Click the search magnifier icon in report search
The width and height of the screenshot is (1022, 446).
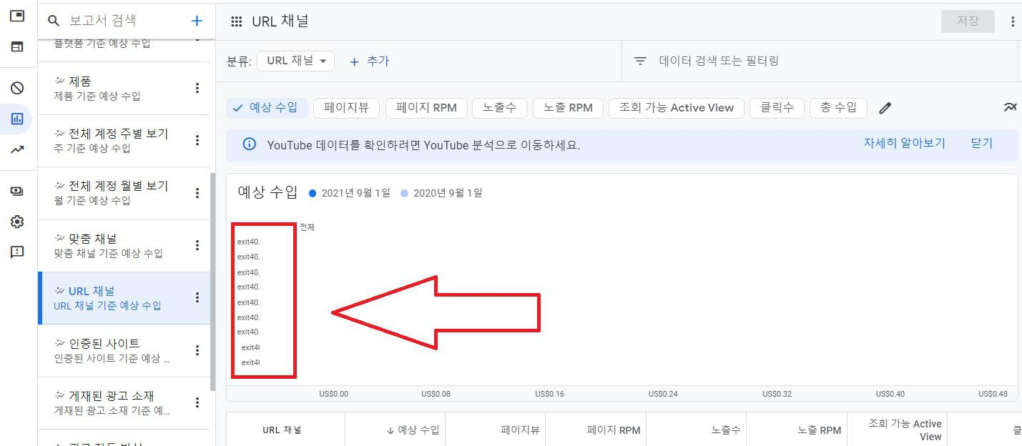(54, 21)
